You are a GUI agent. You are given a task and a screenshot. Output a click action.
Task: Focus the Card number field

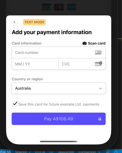[x=59, y=52]
